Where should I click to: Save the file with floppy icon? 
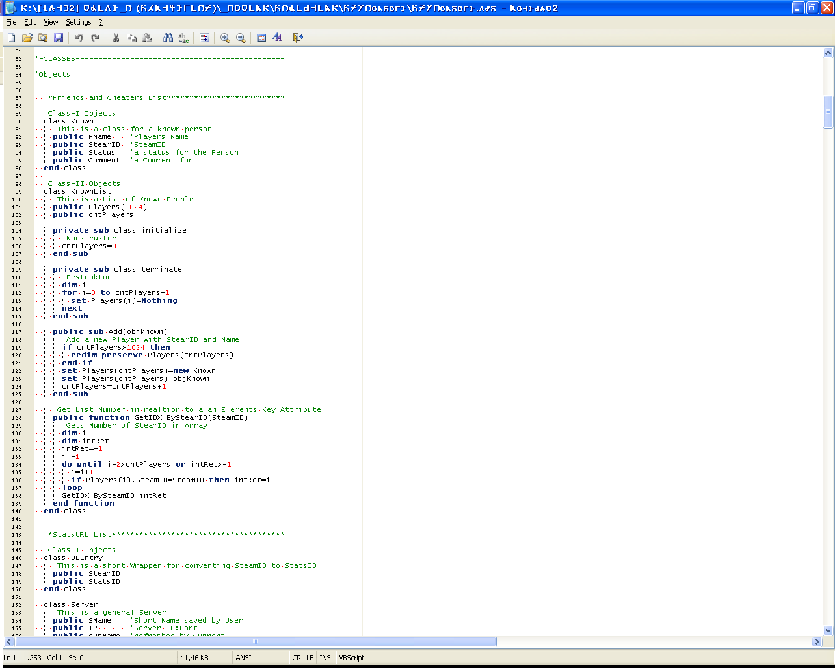click(59, 38)
